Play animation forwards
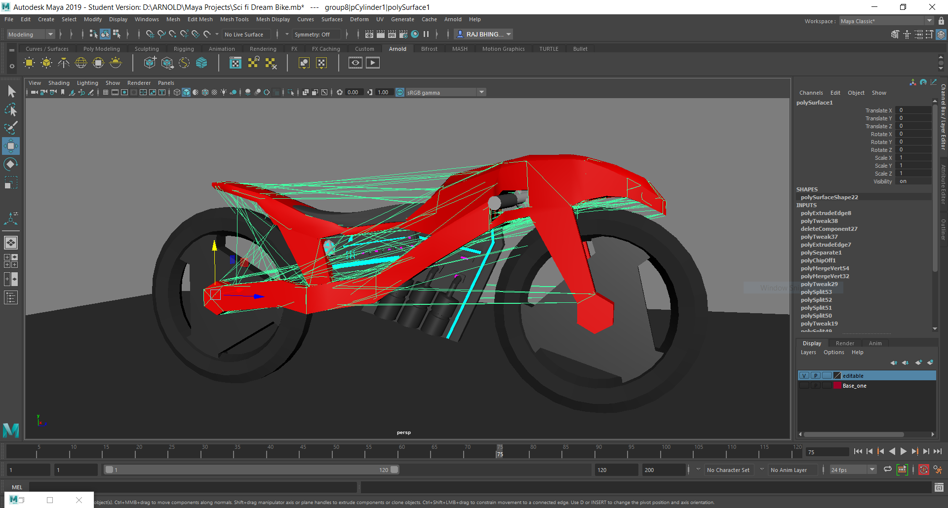948x508 pixels. (904, 451)
